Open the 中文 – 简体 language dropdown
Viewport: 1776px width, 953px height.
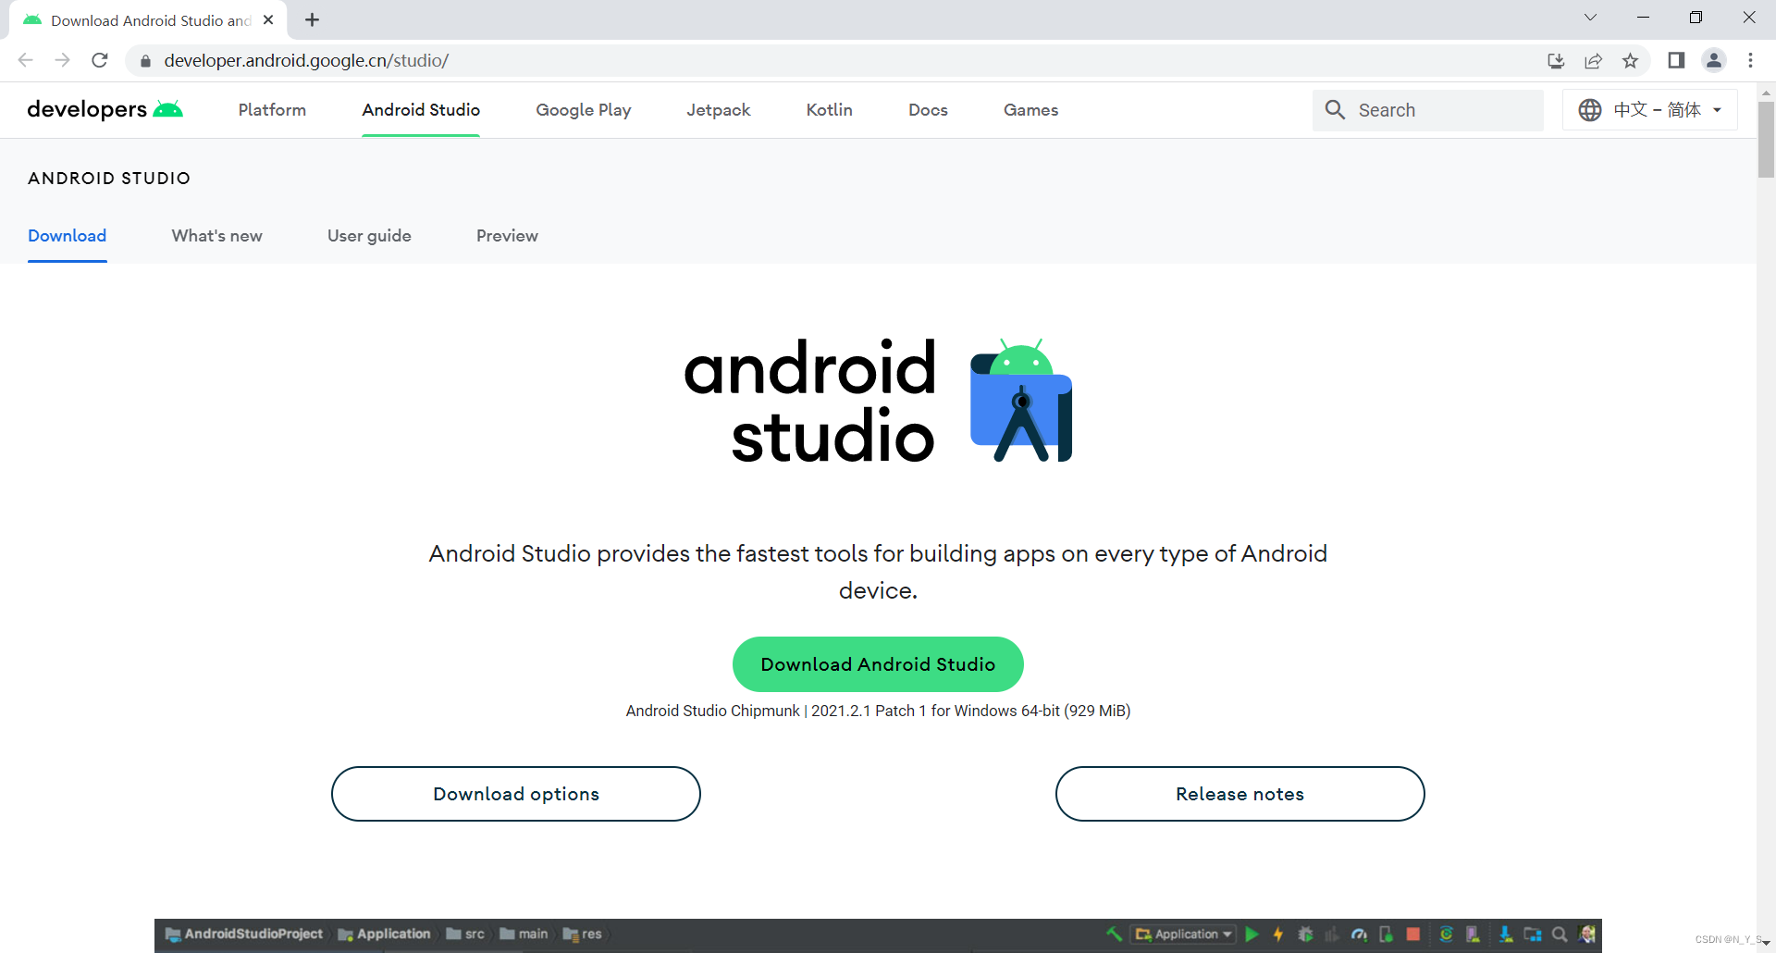tap(1650, 110)
